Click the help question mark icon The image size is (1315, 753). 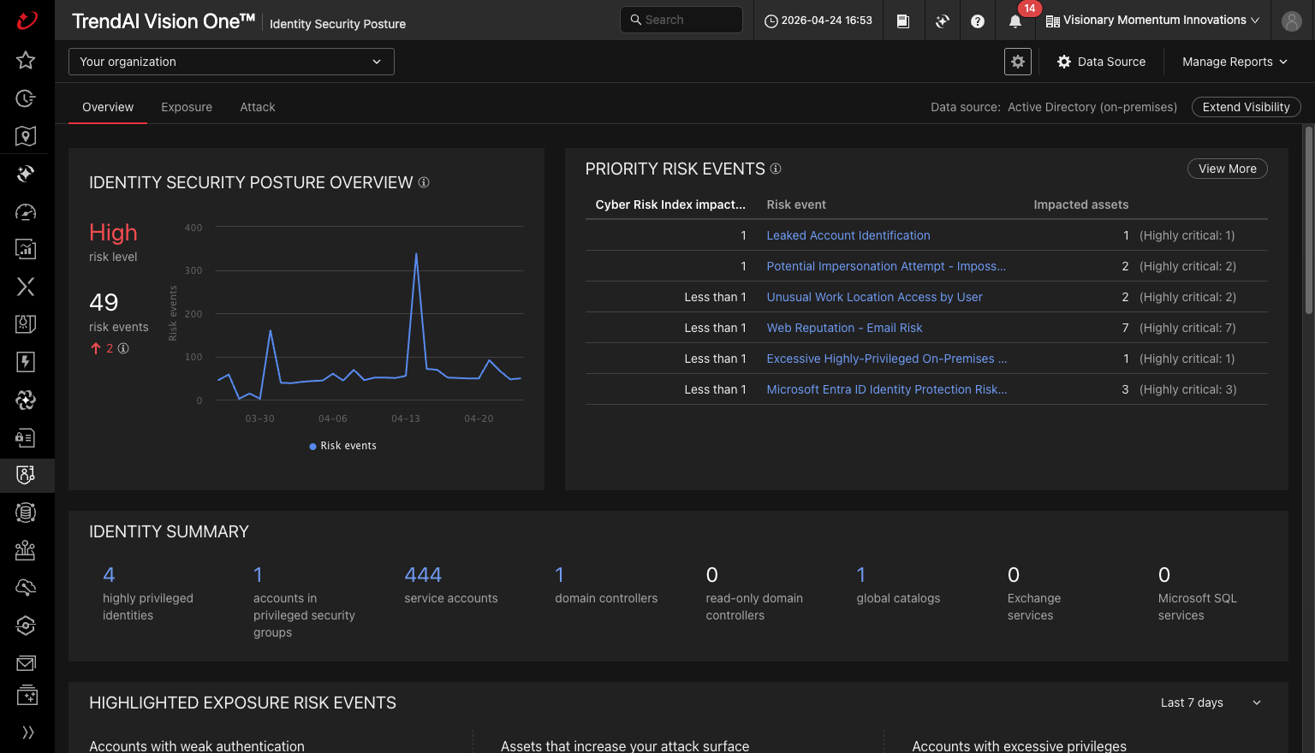(978, 21)
